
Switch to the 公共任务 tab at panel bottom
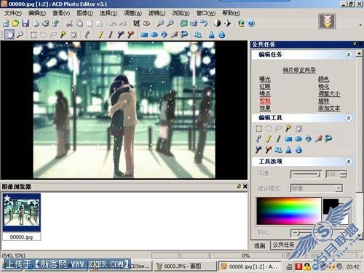point(283,245)
